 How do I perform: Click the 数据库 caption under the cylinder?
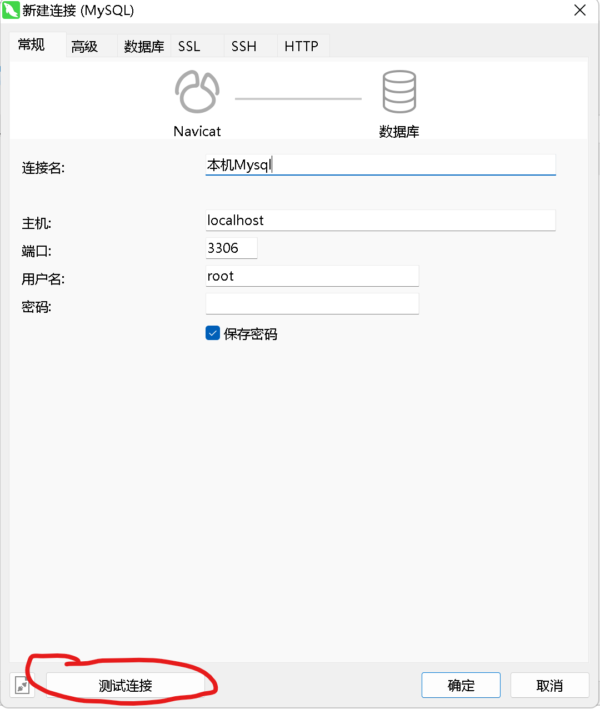(399, 132)
